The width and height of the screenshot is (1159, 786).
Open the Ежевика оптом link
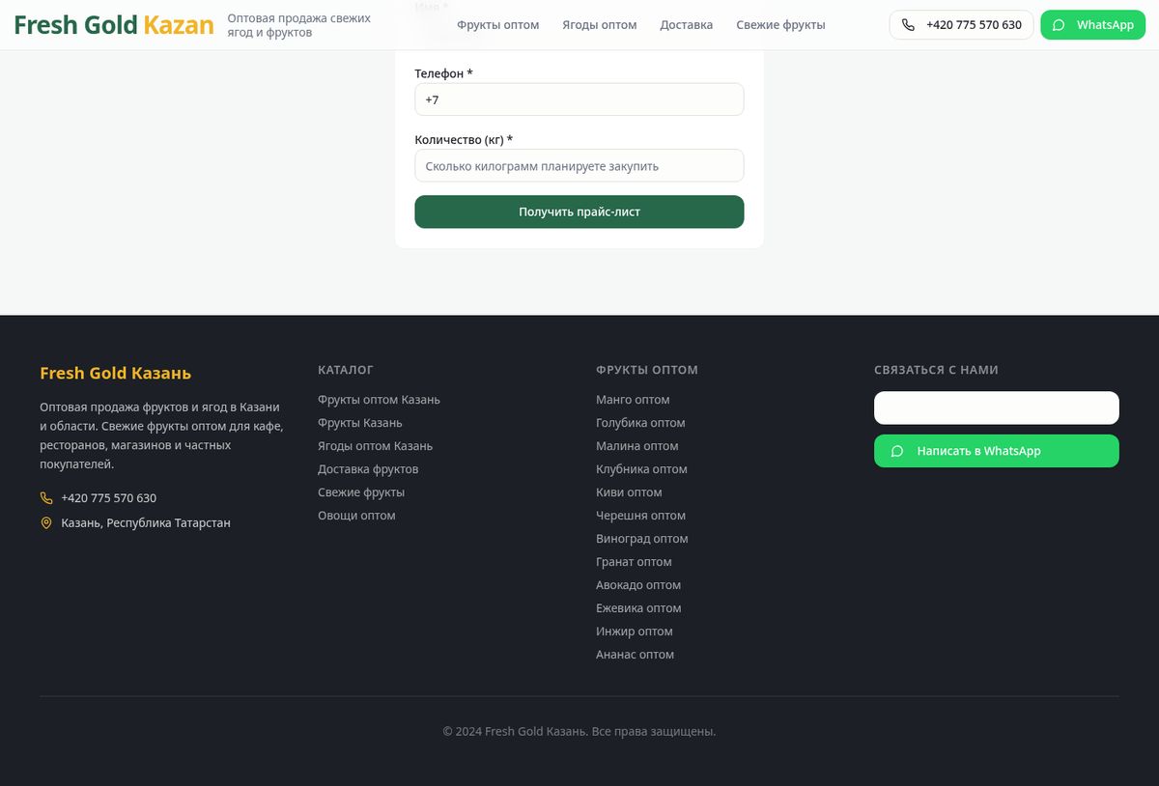point(638,608)
